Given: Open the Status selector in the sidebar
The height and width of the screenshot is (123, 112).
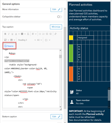Looking at the screenshot, I should 88,92.
